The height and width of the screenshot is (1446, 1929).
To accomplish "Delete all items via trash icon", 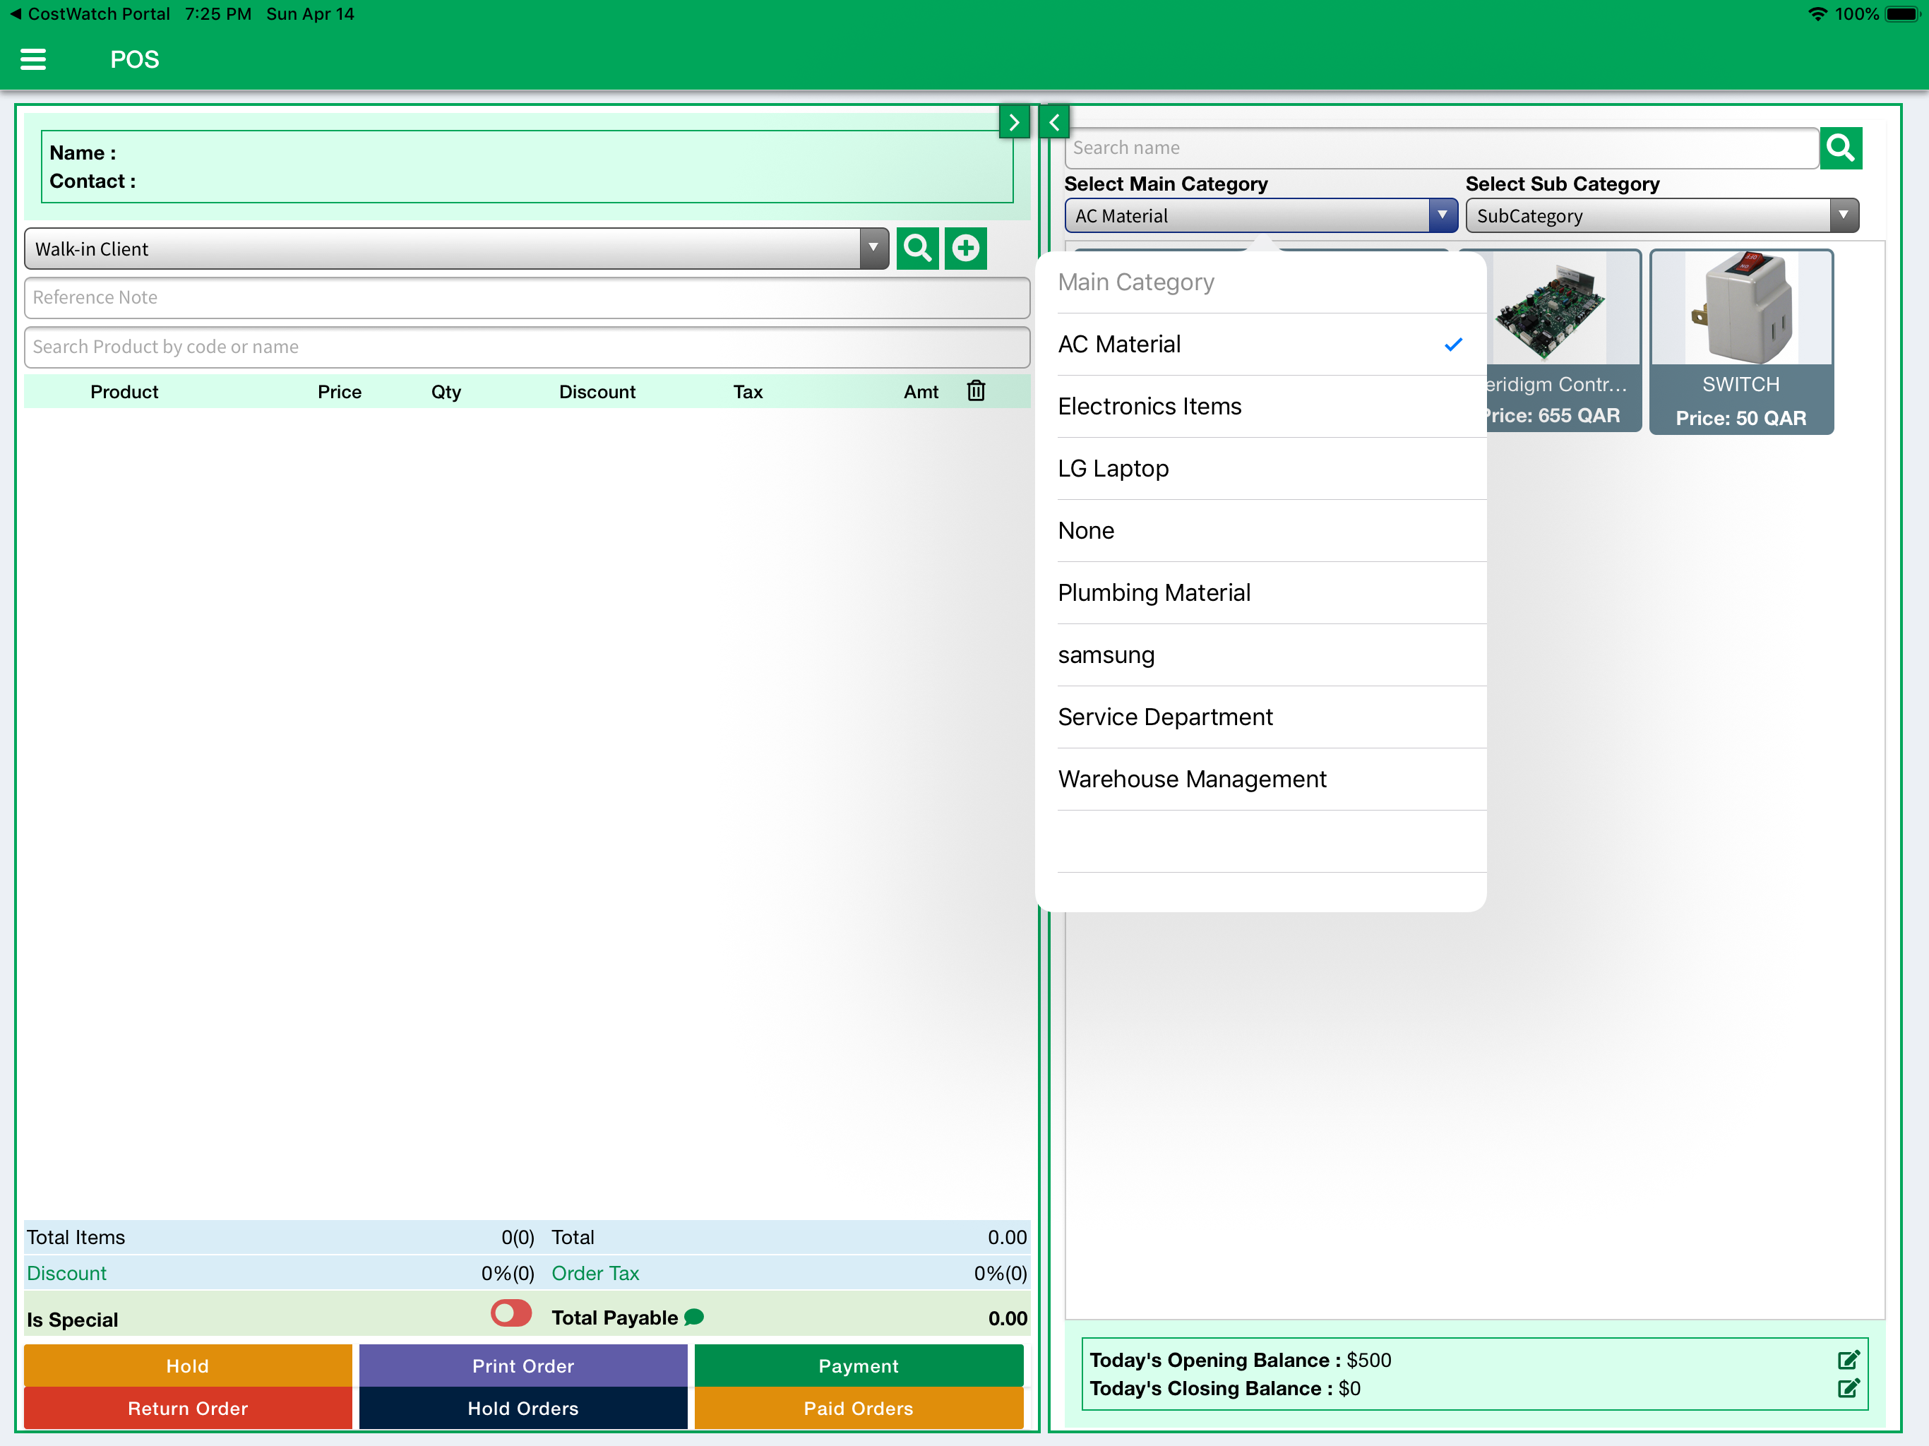I will point(976,390).
